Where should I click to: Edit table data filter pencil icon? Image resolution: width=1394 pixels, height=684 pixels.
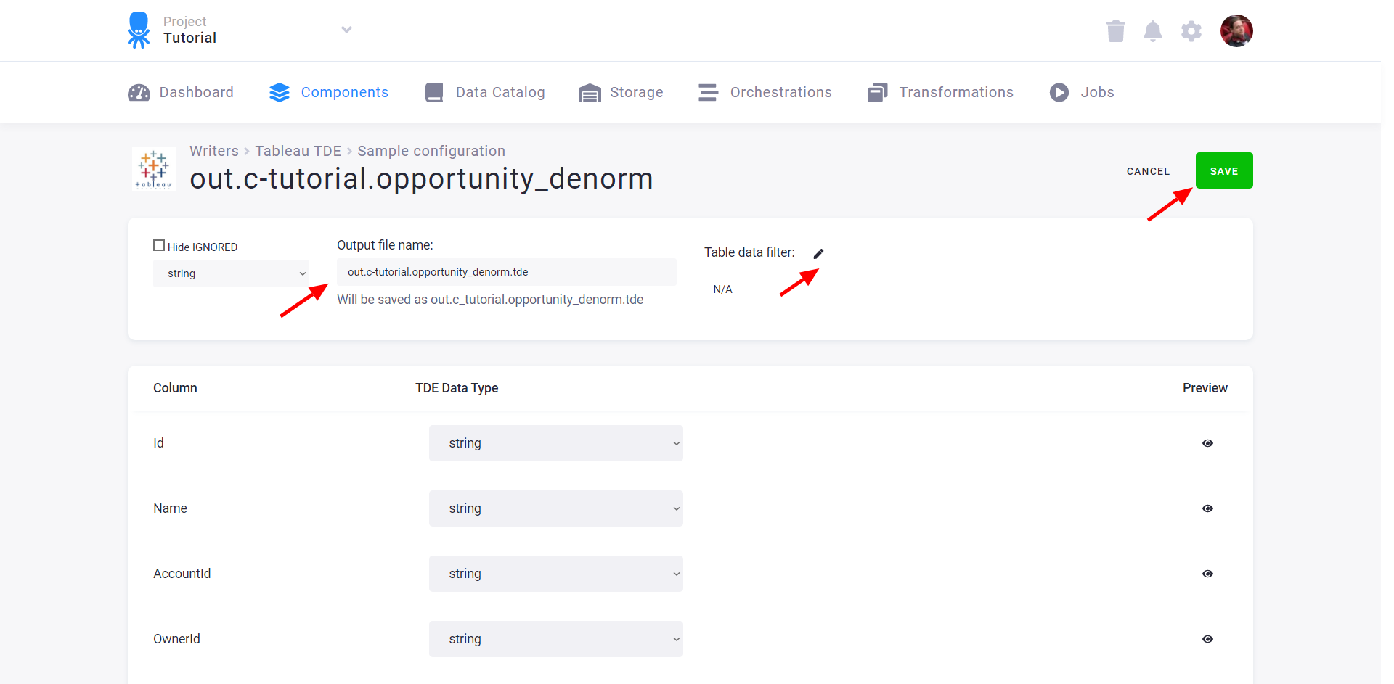[x=819, y=253]
